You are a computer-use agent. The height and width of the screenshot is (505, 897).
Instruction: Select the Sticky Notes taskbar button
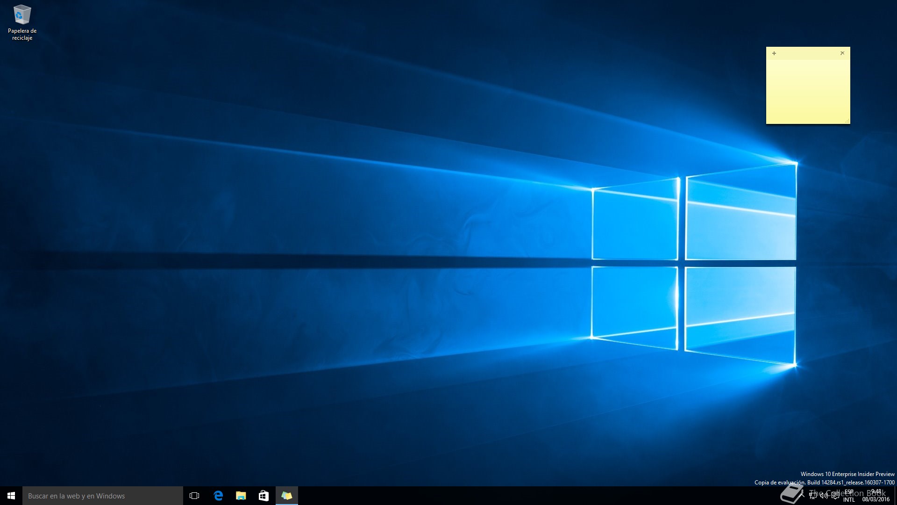(x=286, y=496)
